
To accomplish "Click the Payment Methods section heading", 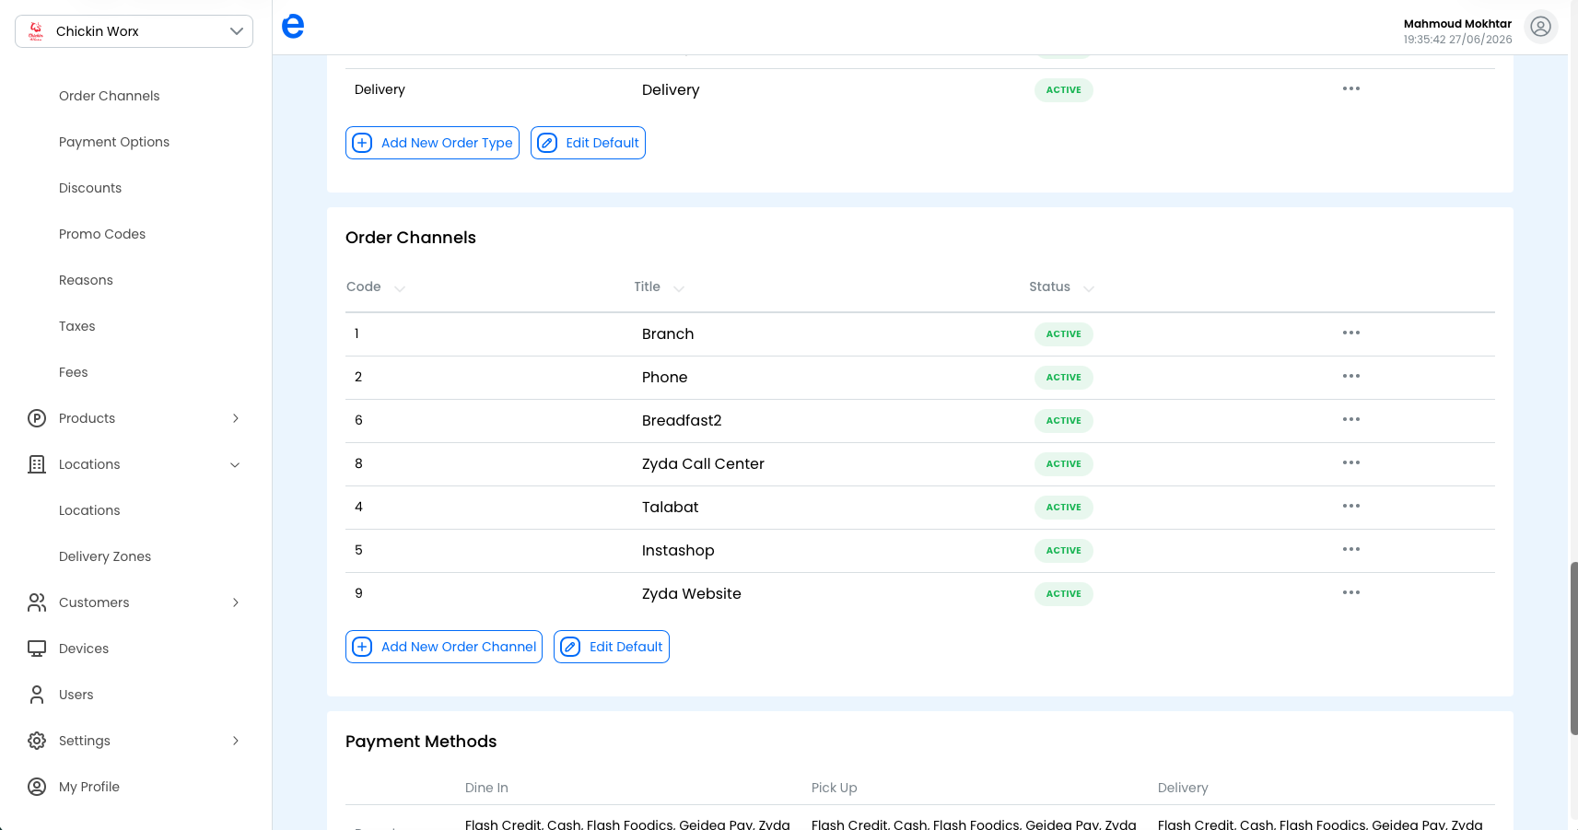I will pyautogui.click(x=421, y=742).
